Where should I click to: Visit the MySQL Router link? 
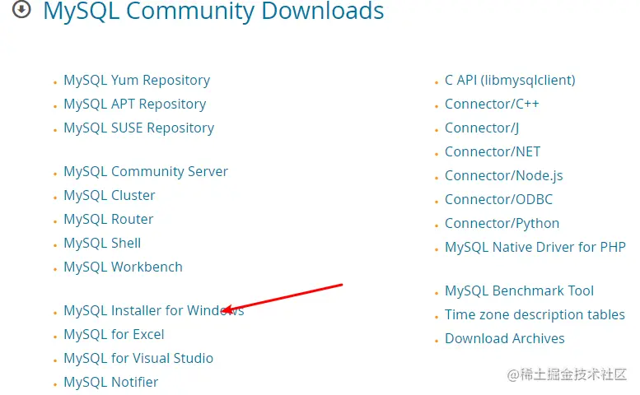click(109, 220)
